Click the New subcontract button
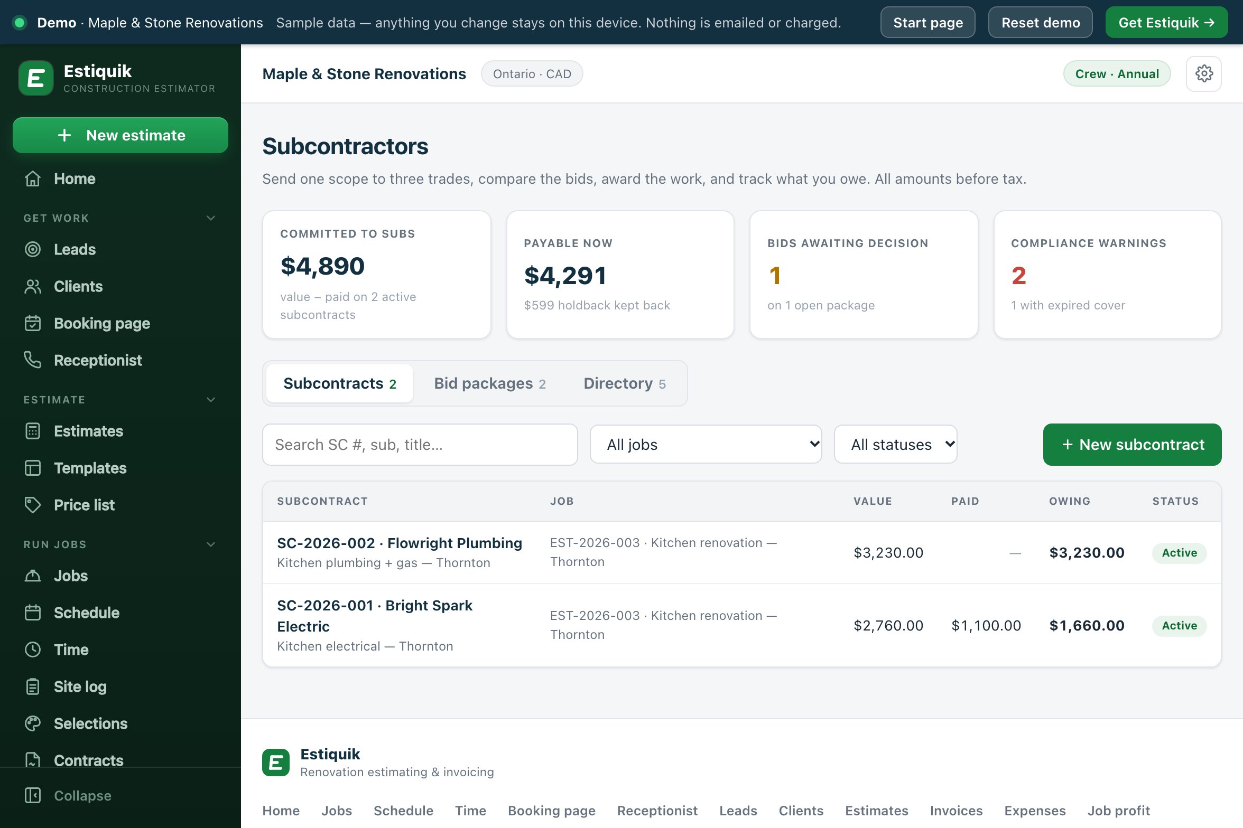 click(x=1132, y=445)
